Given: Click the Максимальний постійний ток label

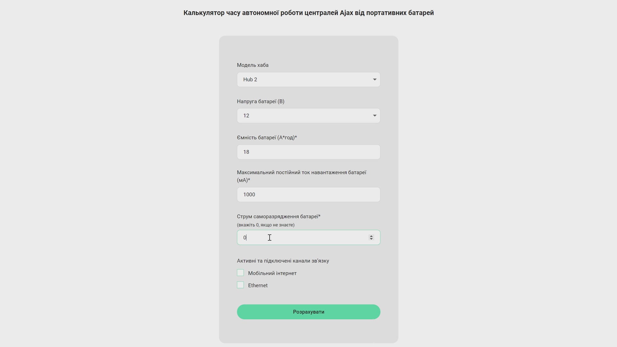Looking at the screenshot, I should point(301,176).
